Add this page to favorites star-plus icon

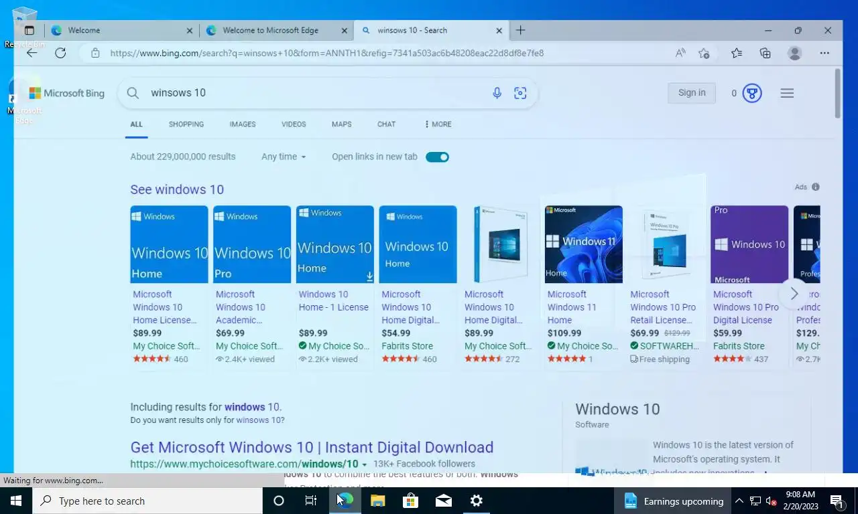coord(704,53)
